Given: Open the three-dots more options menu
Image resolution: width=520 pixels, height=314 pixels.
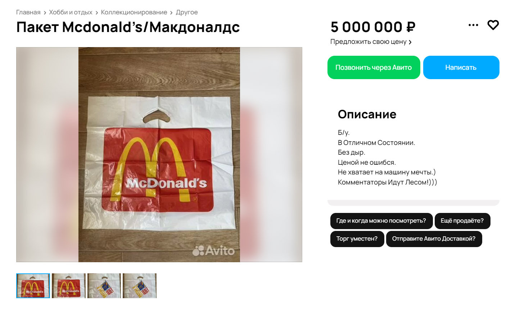Looking at the screenshot, I should click(x=473, y=25).
